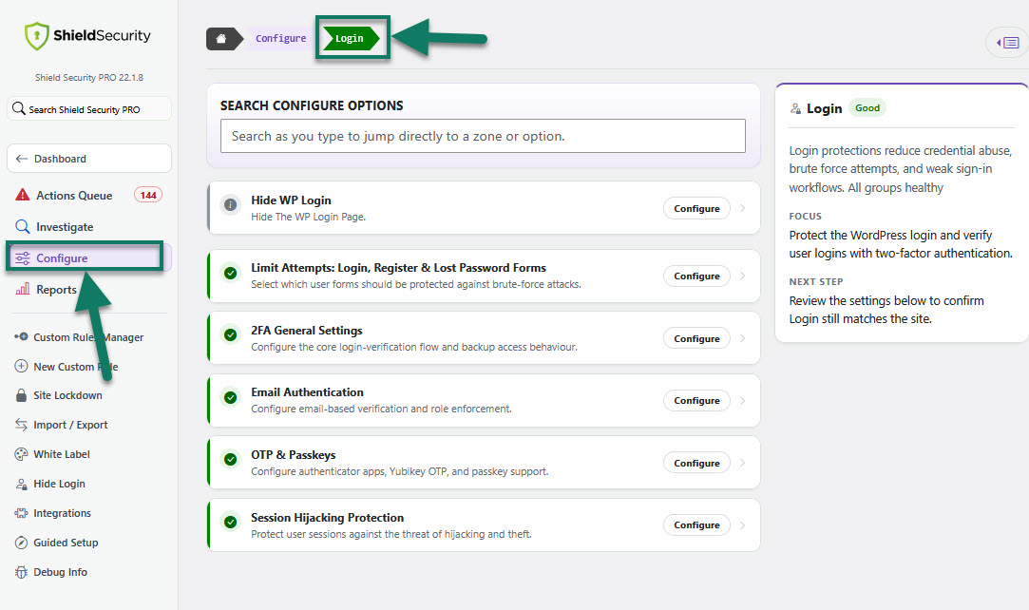Select the Login breadcrumb tab

tap(351, 39)
